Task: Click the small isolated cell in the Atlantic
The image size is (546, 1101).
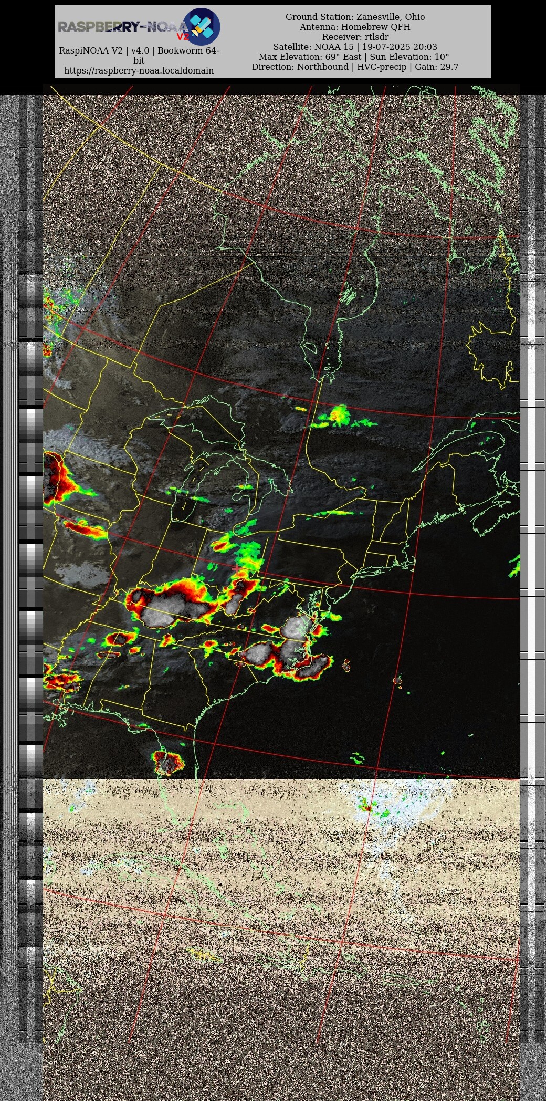Action: (x=397, y=681)
